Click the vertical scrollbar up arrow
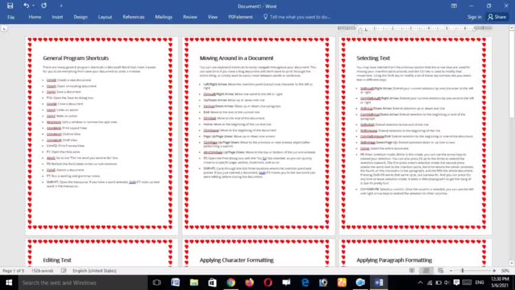The width and height of the screenshot is (515, 290). [512, 28]
